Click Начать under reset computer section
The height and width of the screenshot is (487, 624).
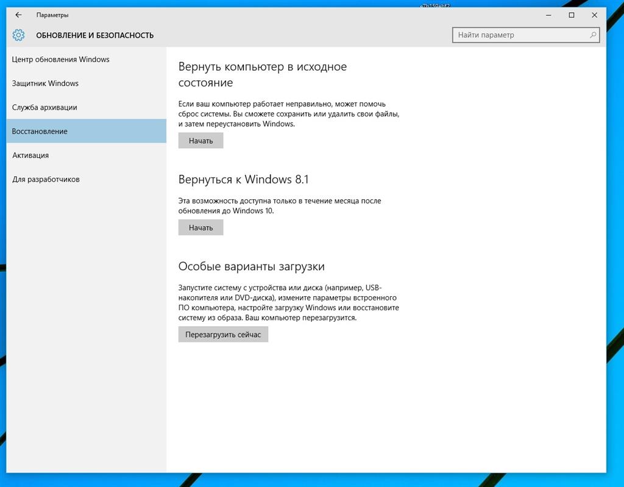click(200, 141)
